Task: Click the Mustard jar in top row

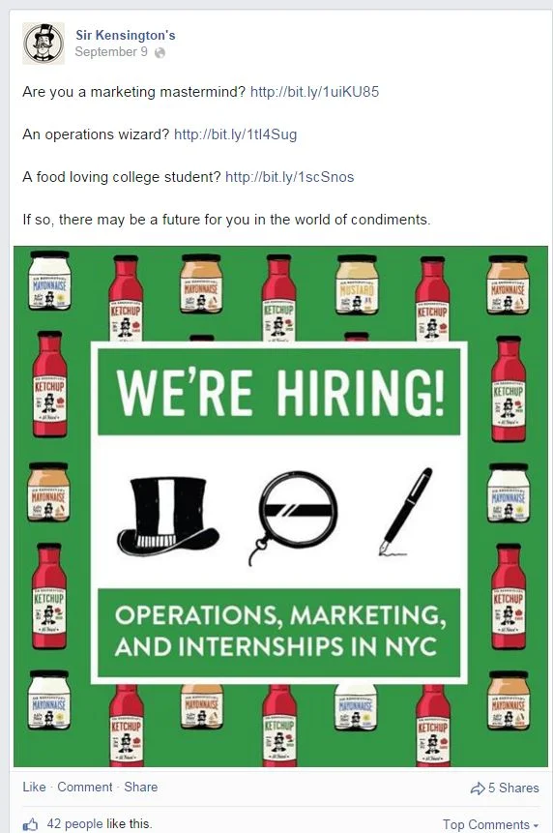Action: point(357,284)
